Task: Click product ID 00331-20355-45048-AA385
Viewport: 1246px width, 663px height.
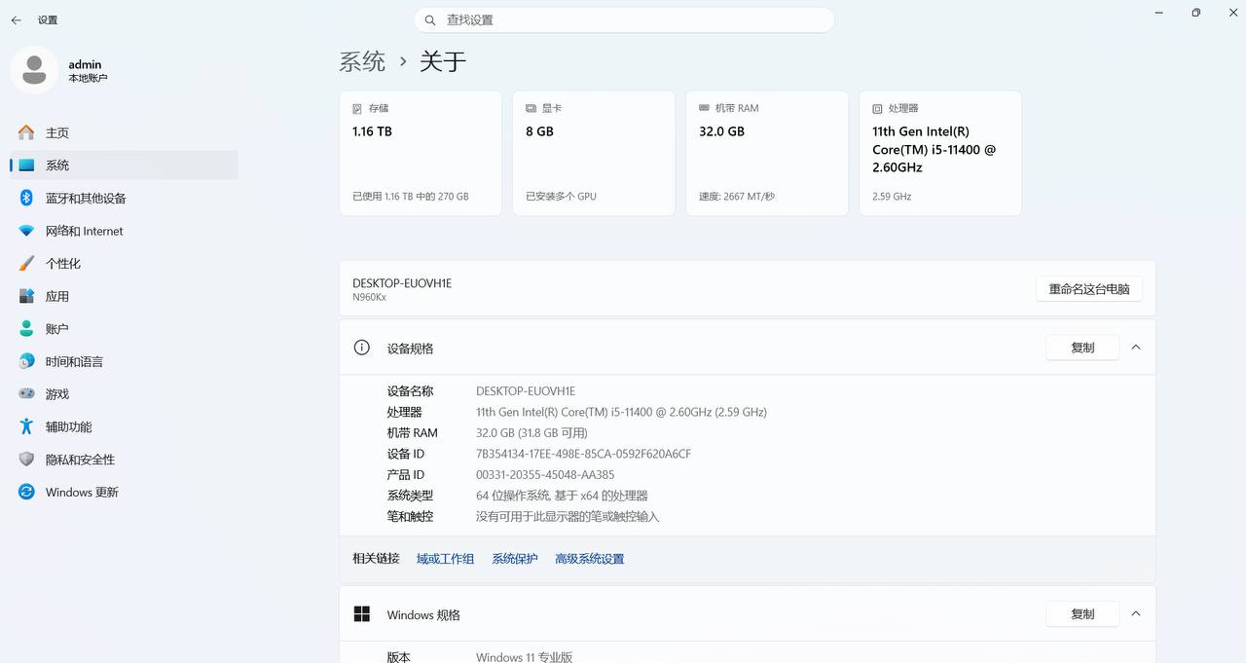Action: pos(545,475)
